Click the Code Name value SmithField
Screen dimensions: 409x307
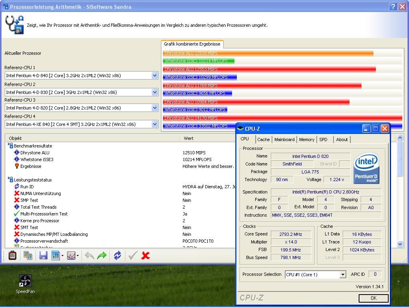coord(292,164)
